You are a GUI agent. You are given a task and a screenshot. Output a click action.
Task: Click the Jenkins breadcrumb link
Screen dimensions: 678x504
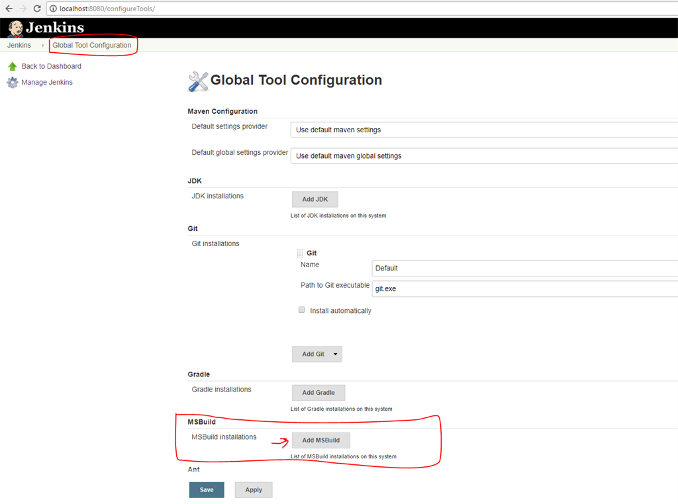pos(19,46)
